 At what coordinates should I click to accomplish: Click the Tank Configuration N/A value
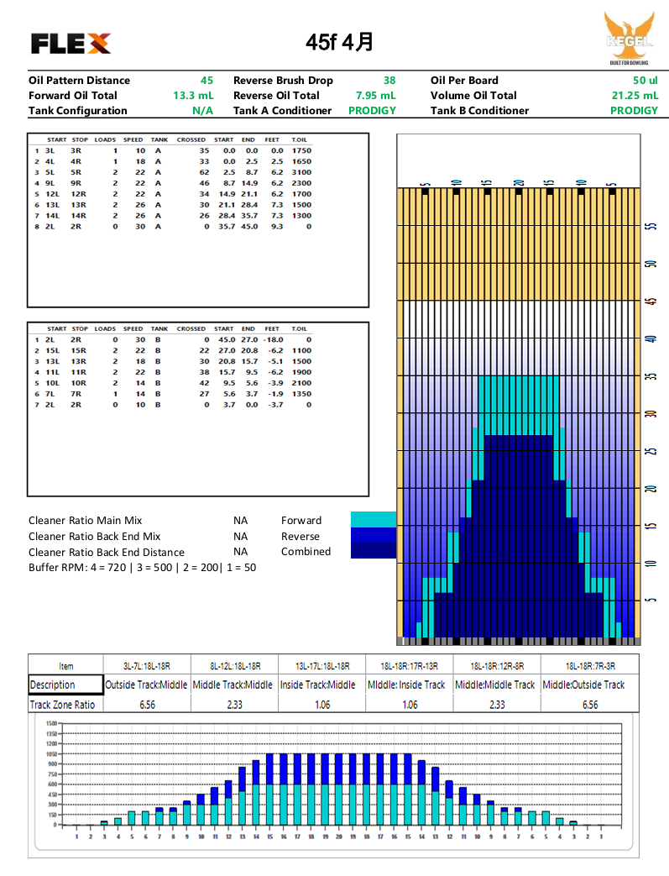(x=202, y=111)
